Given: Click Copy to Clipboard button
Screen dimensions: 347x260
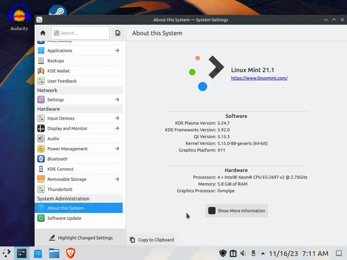Looking at the screenshot, I should point(152,240).
